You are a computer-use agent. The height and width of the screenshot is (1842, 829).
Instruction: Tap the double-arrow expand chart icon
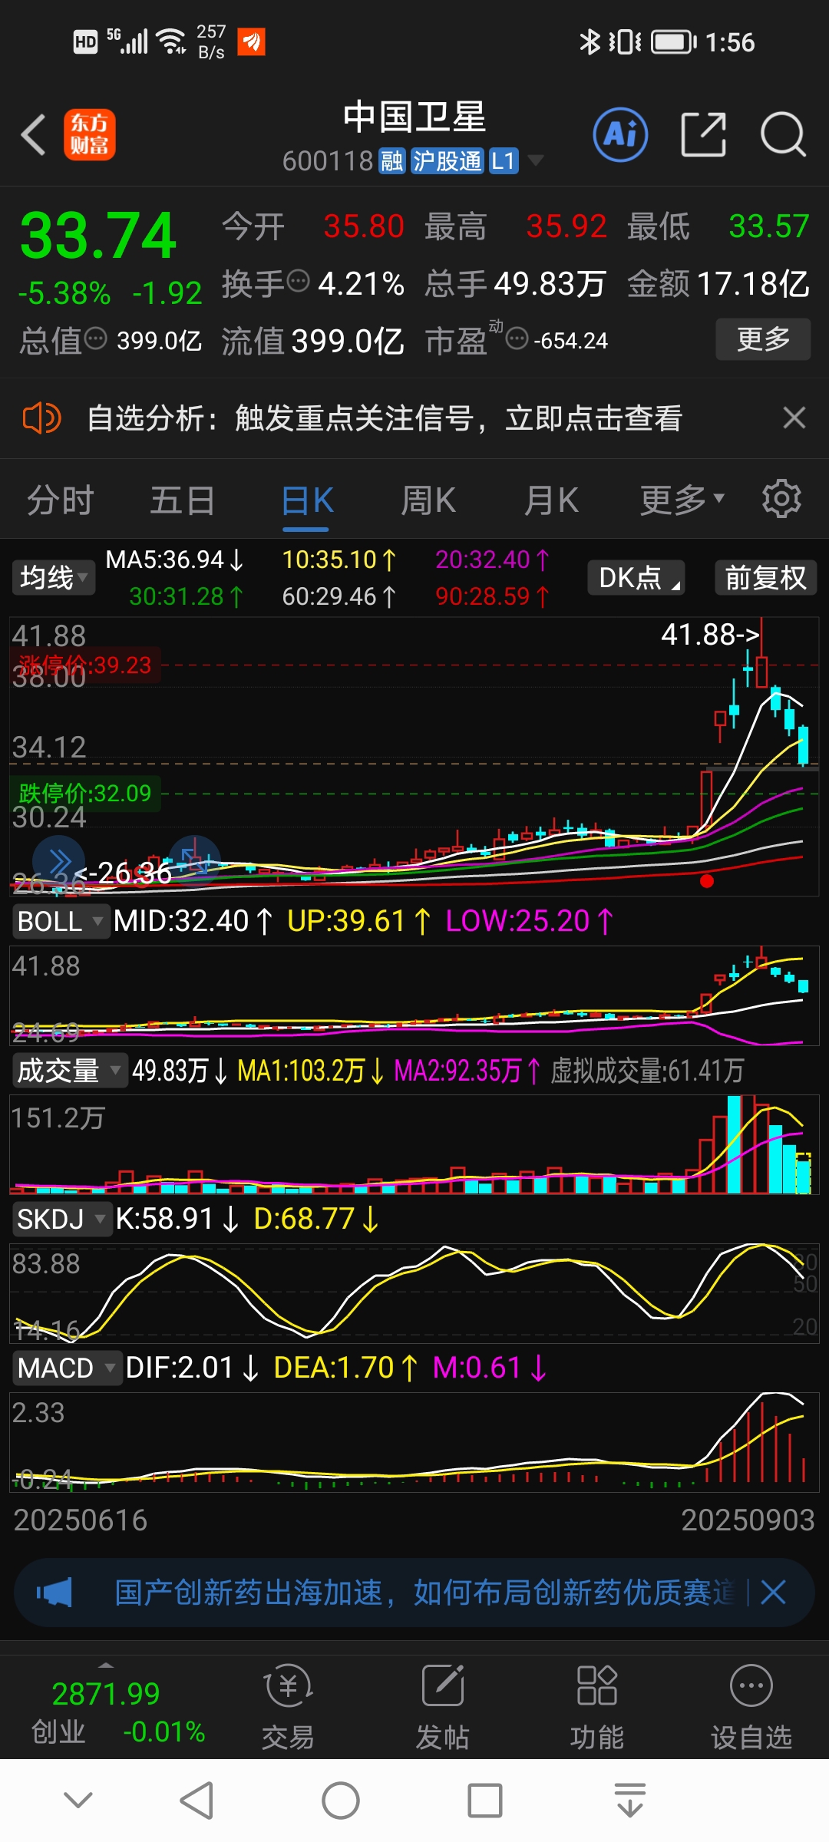59,863
